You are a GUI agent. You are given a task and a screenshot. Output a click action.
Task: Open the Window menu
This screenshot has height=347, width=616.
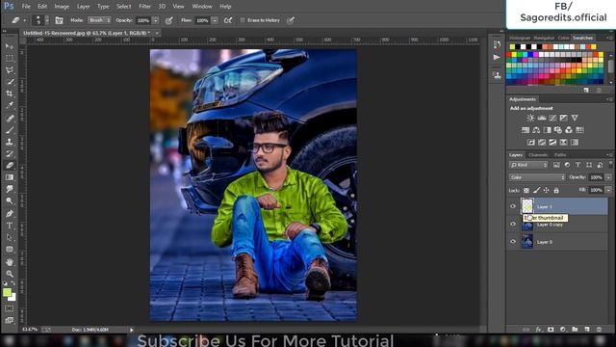[202, 7]
